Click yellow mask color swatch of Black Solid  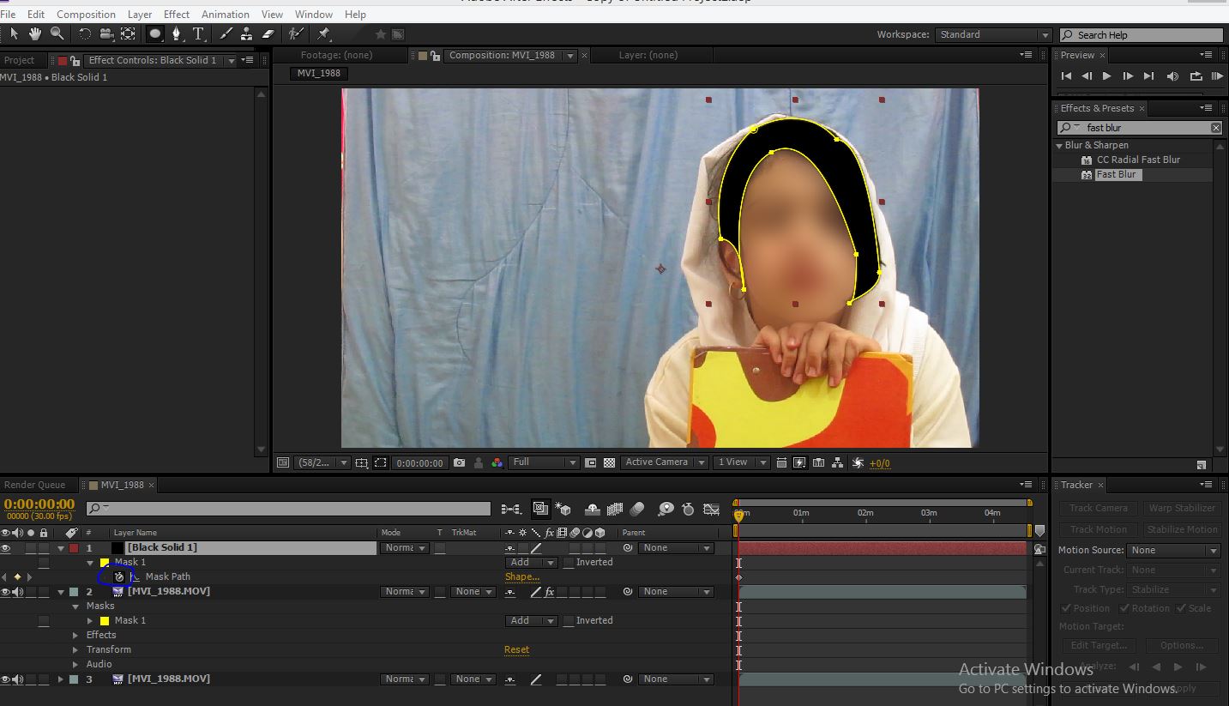105,563
